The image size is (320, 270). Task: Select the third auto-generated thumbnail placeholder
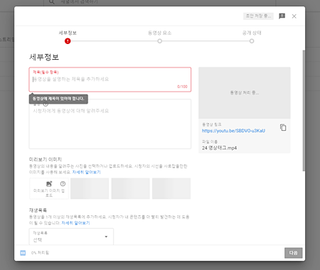[171, 188]
